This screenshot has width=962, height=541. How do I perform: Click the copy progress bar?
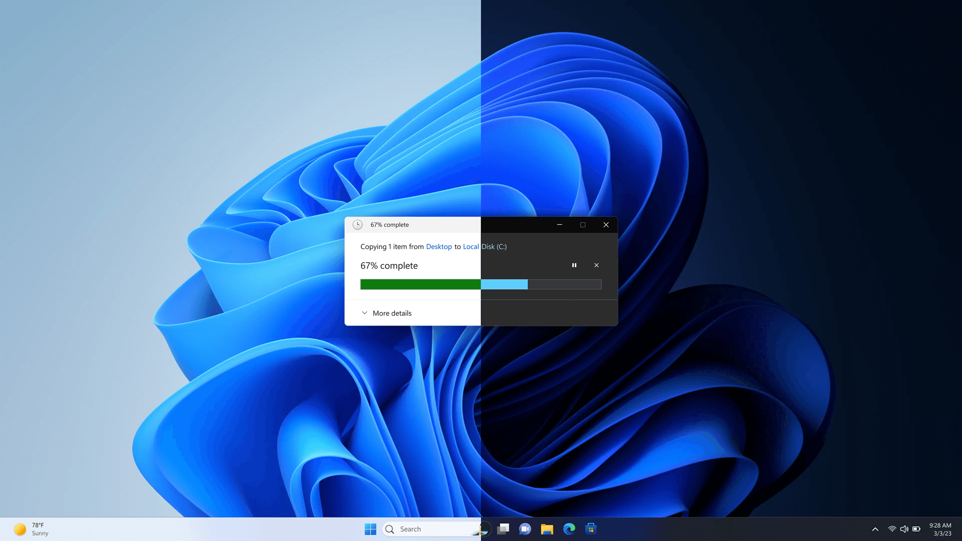(x=481, y=284)
